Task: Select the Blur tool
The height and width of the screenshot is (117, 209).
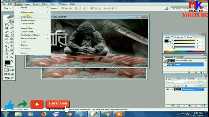Action: (x=7, y=42)
